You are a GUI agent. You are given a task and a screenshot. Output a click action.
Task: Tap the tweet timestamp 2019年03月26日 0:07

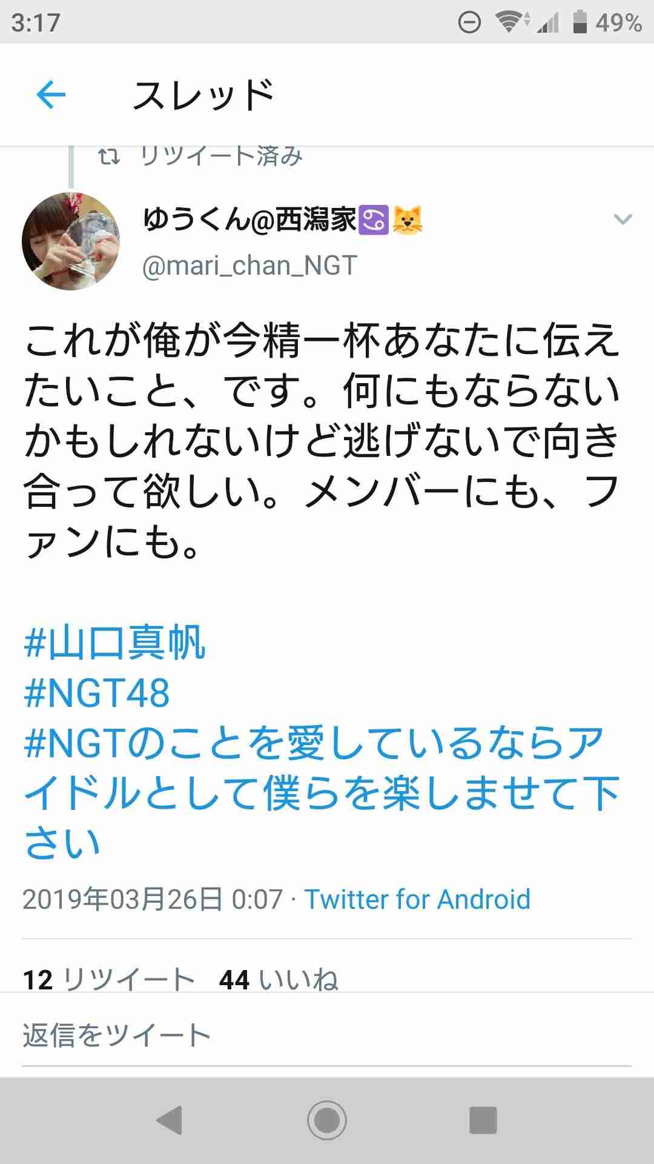153,899
